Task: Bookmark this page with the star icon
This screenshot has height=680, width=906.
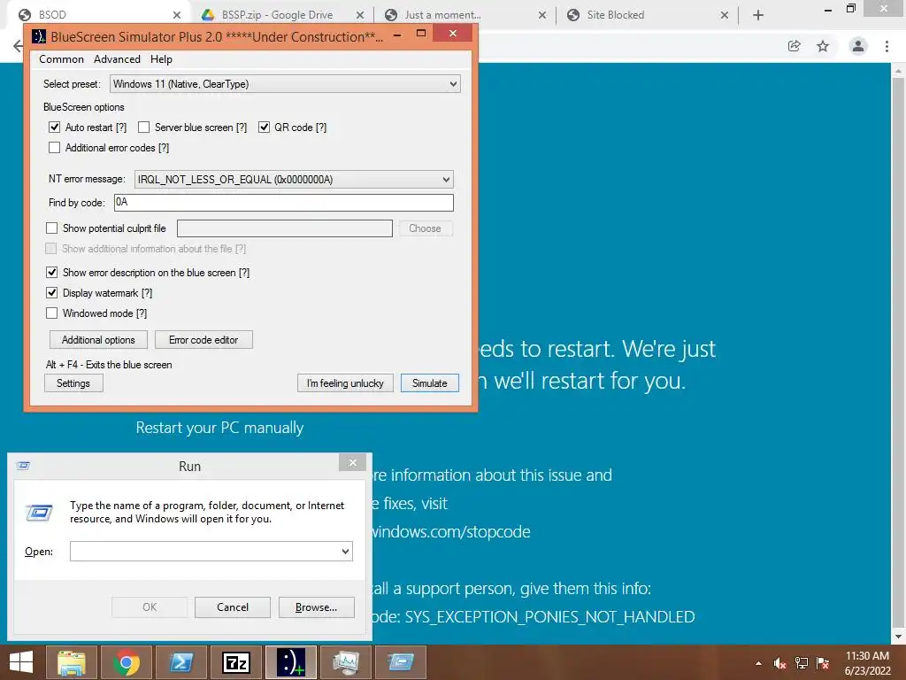Action: click(x=823, y=46)
